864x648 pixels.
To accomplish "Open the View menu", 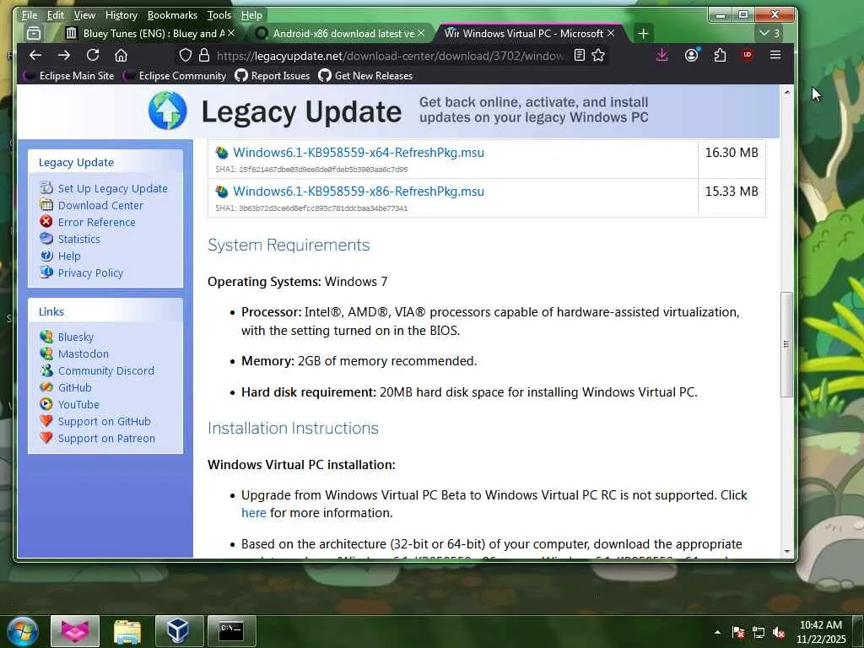I will tap(84, 15).
